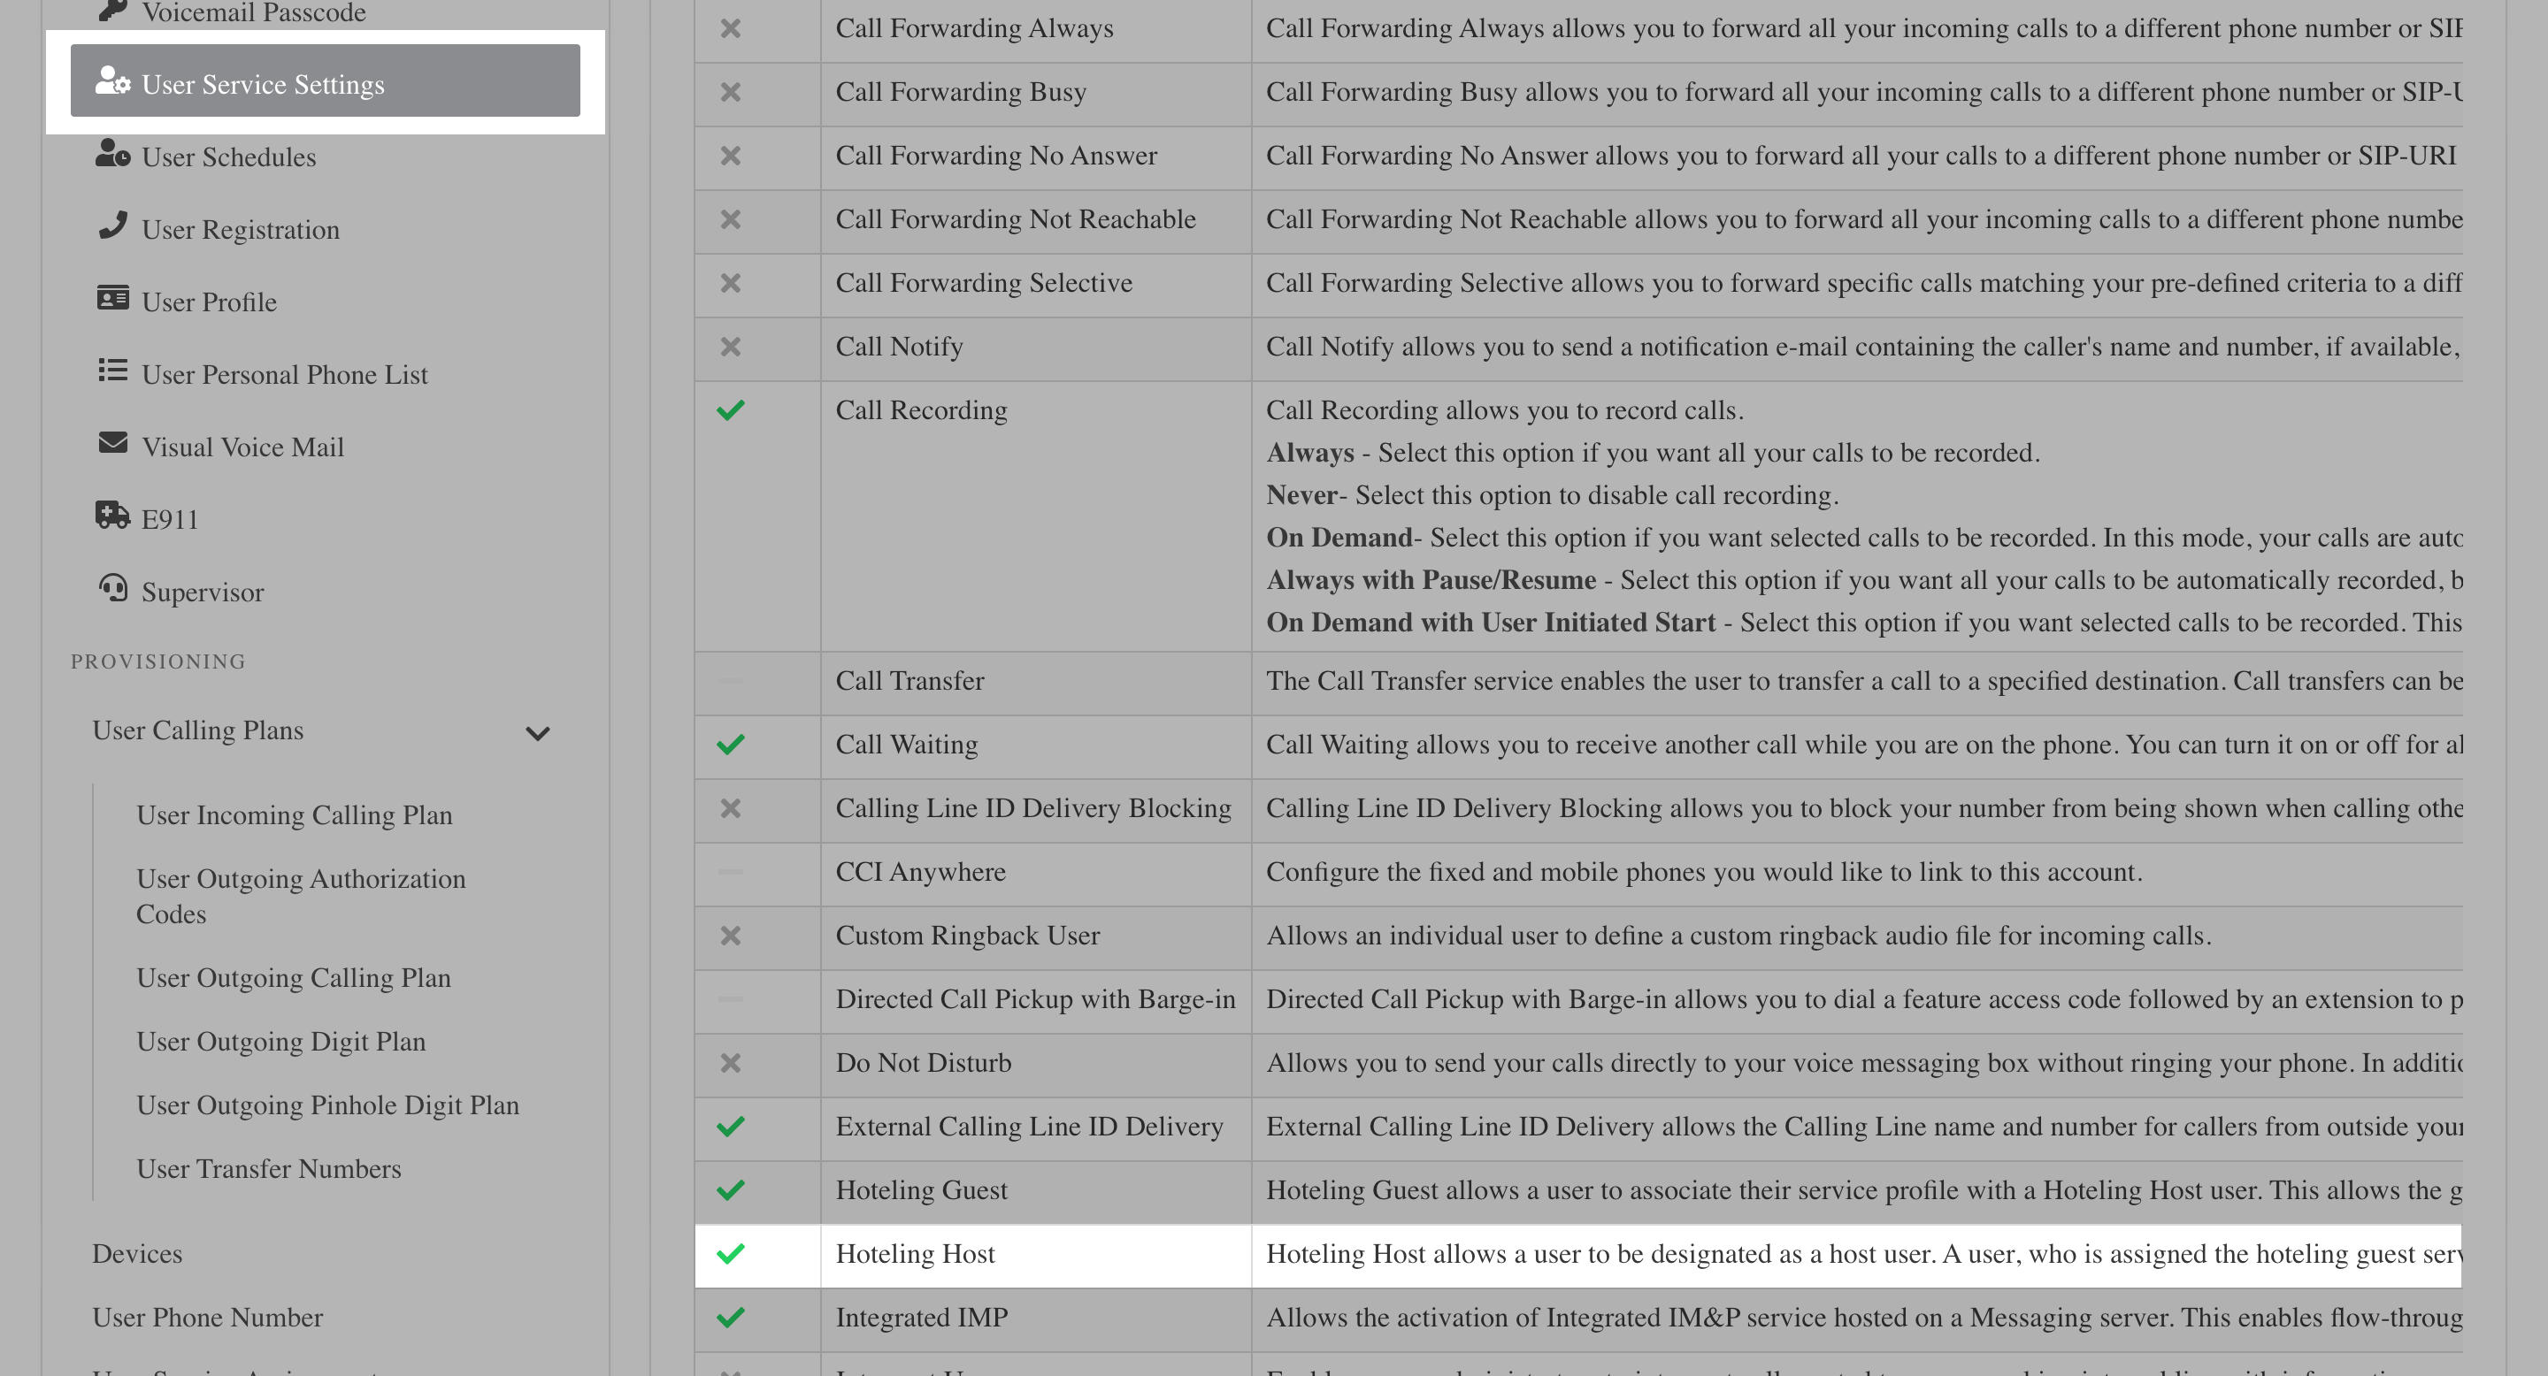Toggle the Do Not Disturb X status

(x=730, y=1064)
